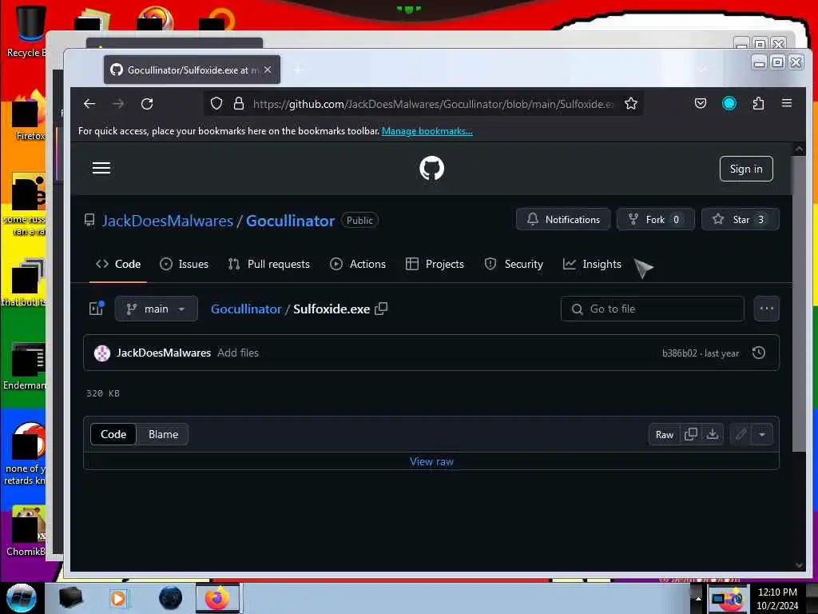This screenshot has height=614, width=818.
Task: Open commit b386b02 link
Action: [679, 353]
